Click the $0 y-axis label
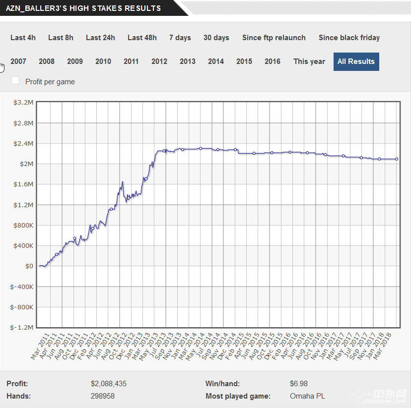This screenshot has height=409, width=411. pos(29,266)
